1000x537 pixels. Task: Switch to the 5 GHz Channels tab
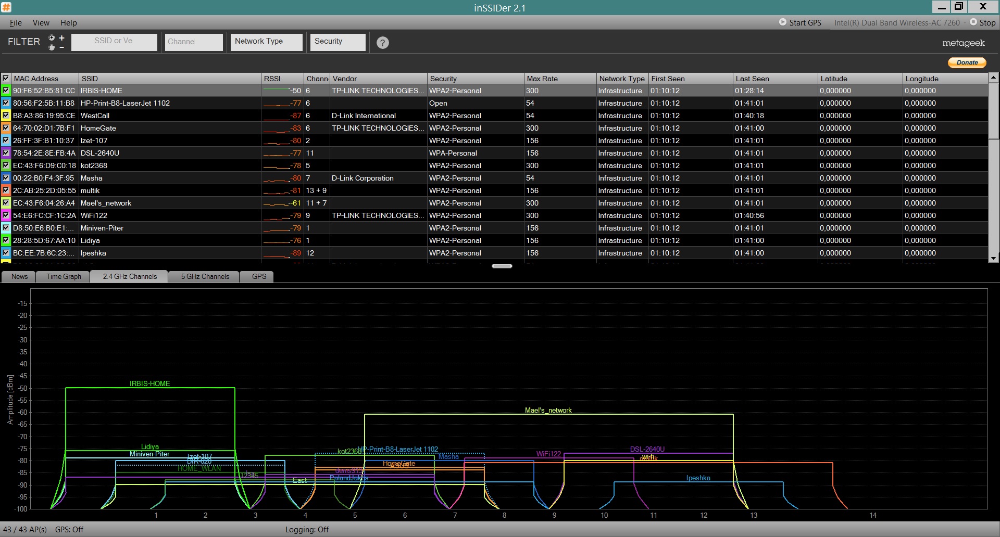point(205,276)
